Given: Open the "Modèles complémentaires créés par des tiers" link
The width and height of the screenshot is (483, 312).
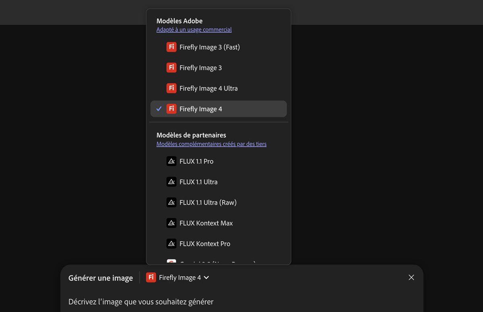Looking at the screenshot, I should (211, 144).
